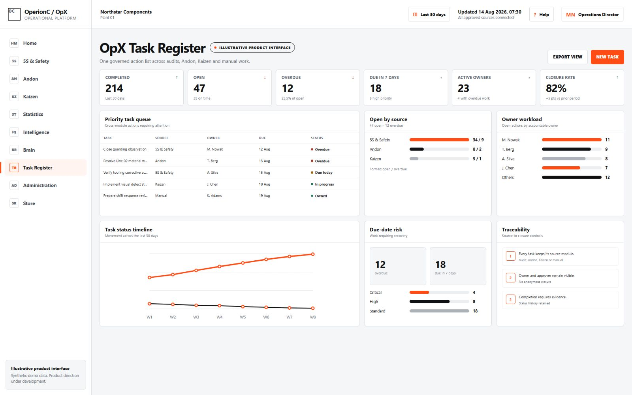Click the 5S & Safety orange progress bar

point(439,140)
